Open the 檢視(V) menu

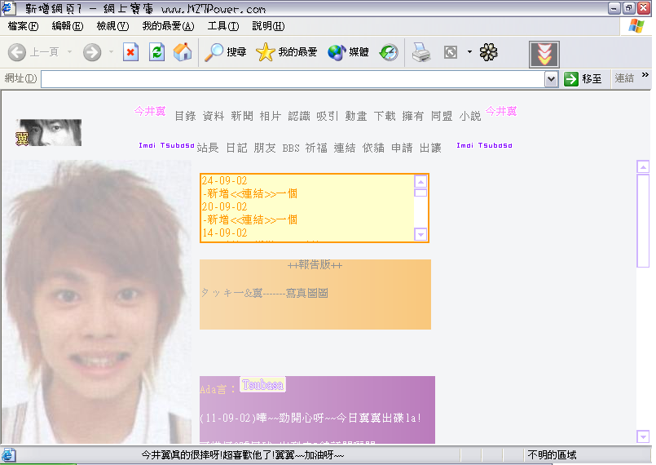pos(112,26)
